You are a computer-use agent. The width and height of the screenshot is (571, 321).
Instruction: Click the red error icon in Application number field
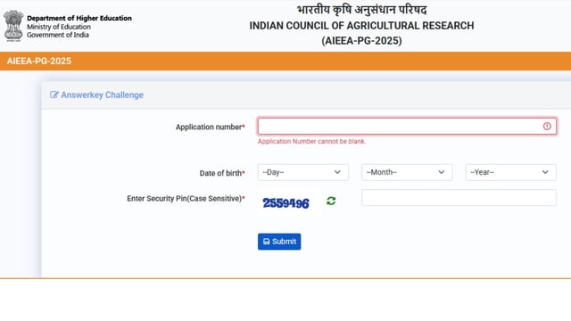point(547,126)
